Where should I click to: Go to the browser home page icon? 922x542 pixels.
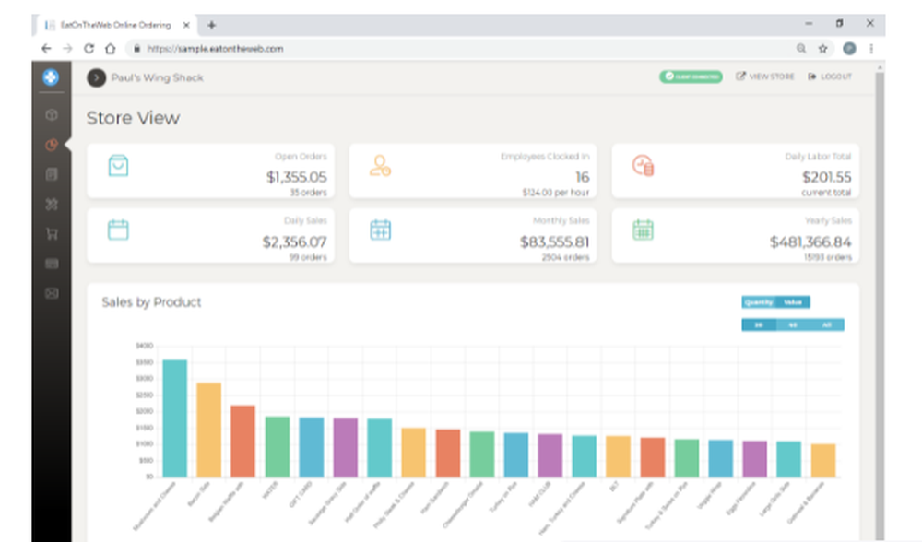pyautogui.click(x=110, y=49)
